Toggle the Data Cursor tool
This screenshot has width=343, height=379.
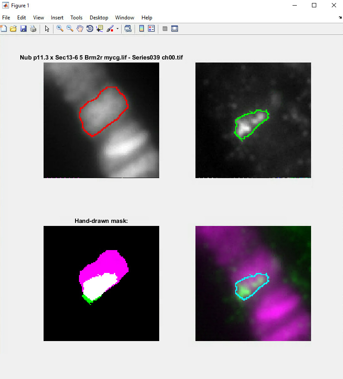(x=100, y=28)
